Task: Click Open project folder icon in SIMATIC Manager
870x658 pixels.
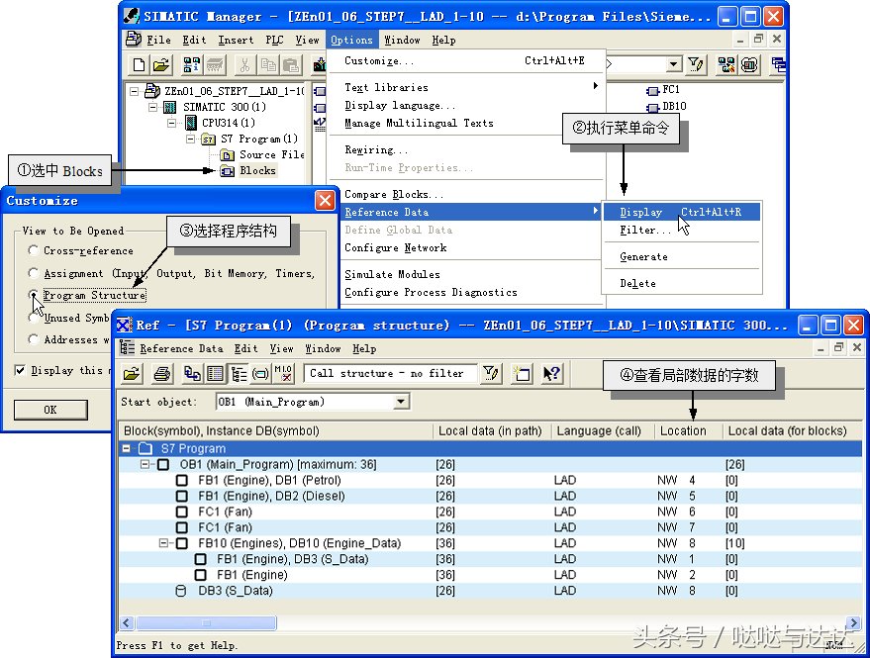Action: pyautogui.click(x=161, y=65)
